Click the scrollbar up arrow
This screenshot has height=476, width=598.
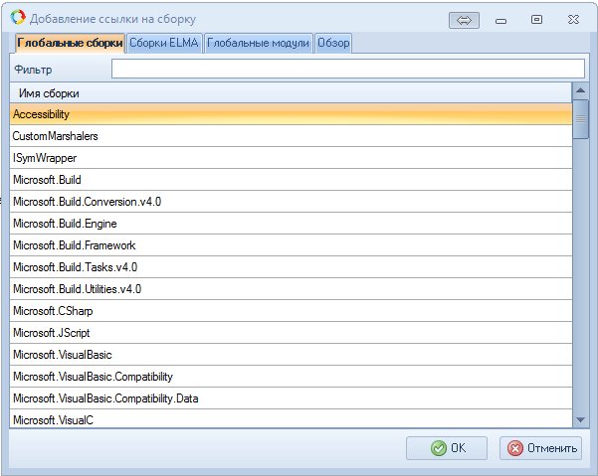coord(580,91)
